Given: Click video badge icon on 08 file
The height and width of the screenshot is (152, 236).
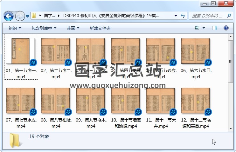Looking at the screenshot, I should click(68, 112).
